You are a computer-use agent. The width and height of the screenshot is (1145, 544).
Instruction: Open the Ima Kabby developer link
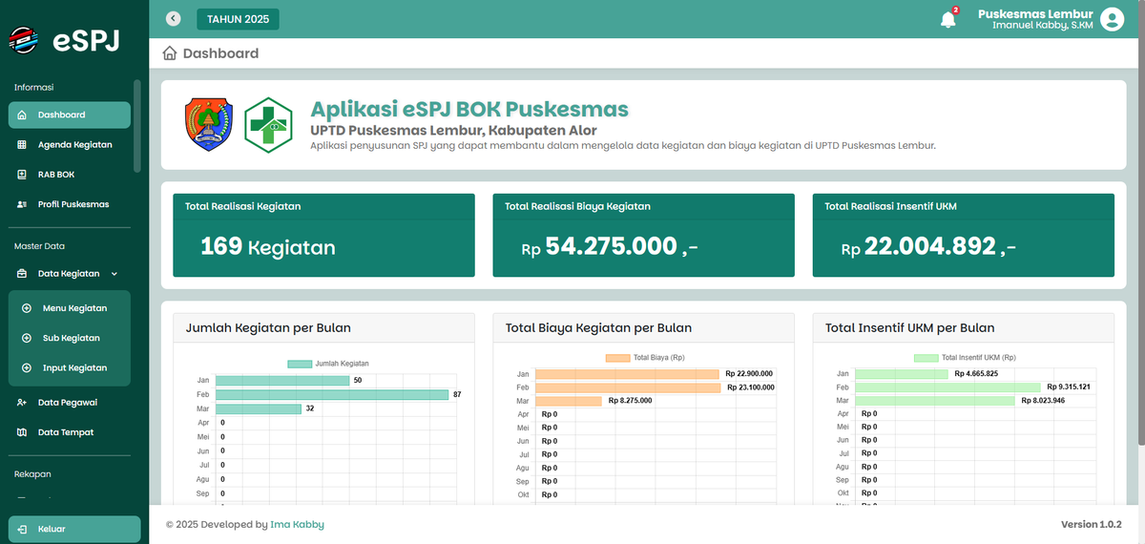298,525
